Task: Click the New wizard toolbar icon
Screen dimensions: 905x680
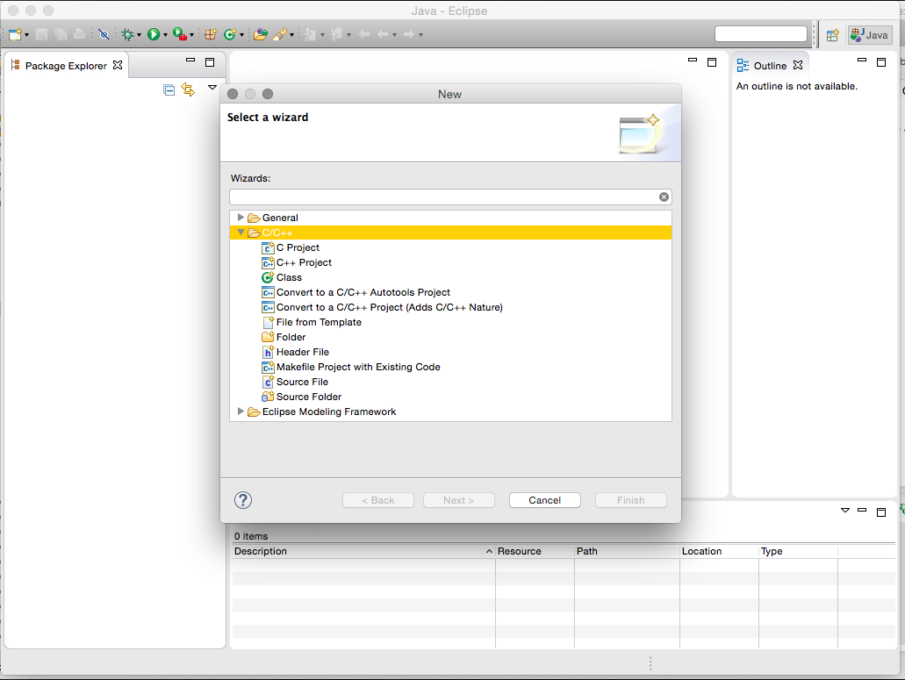Action: click(15, 34)
